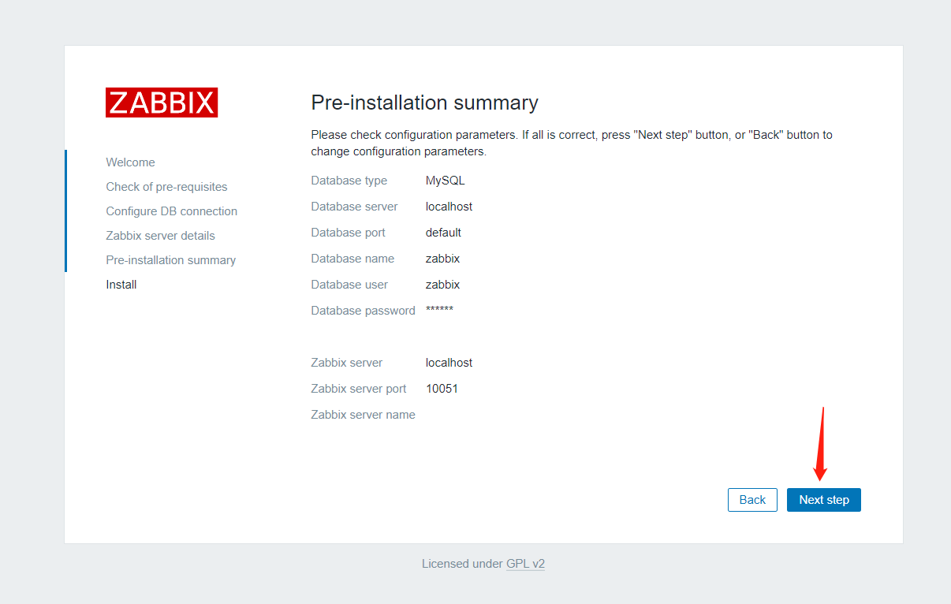This screenshot has width=951, height=604.
Task: Click the Database password label
Action: [364, 311]
